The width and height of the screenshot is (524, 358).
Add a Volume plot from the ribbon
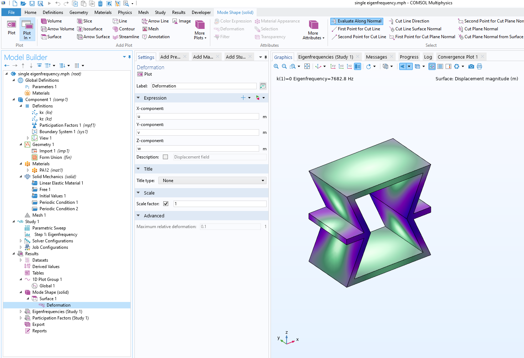[51, 21]
